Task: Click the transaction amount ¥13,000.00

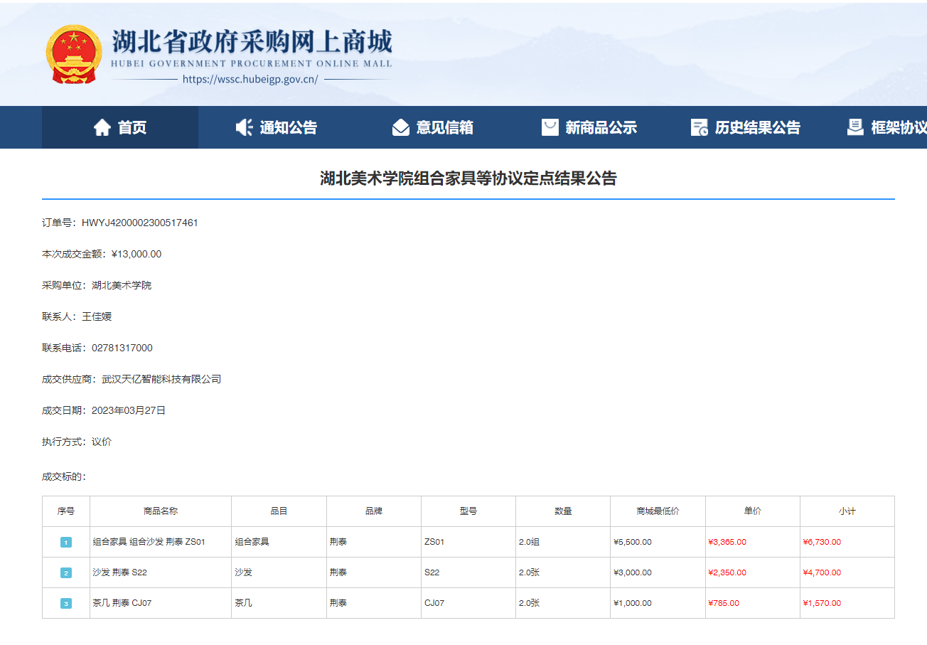Action: pyautogui.click(x=136, y=254)
